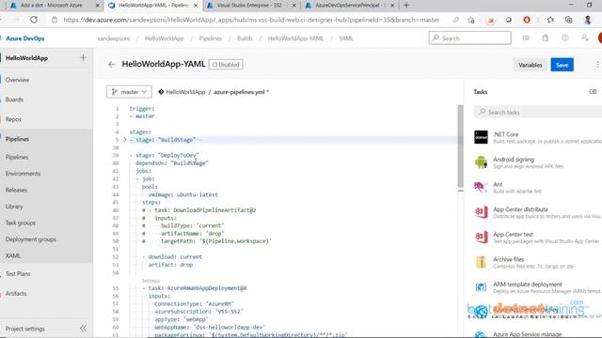Click the Variables button
Image resolution: width=602 pixels, height=338 pixels.
coord(531,65)
